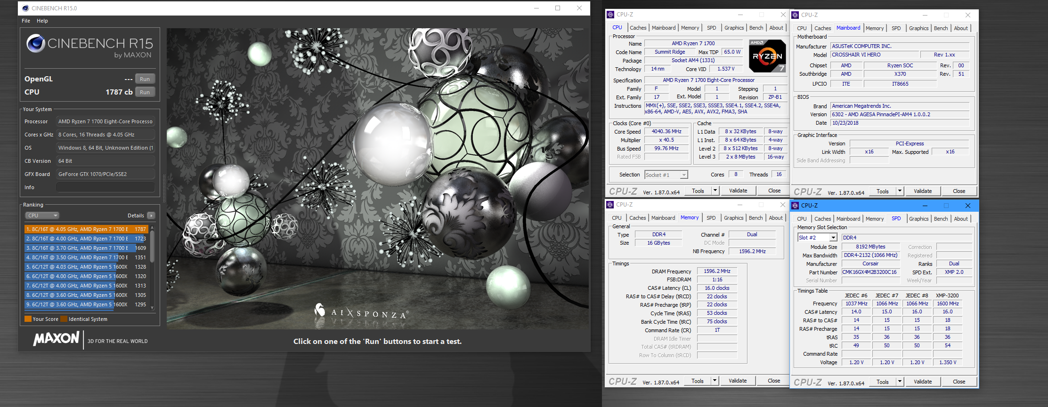
Task: Click Validate in CPU-Z SPD window
Action: 923,382
